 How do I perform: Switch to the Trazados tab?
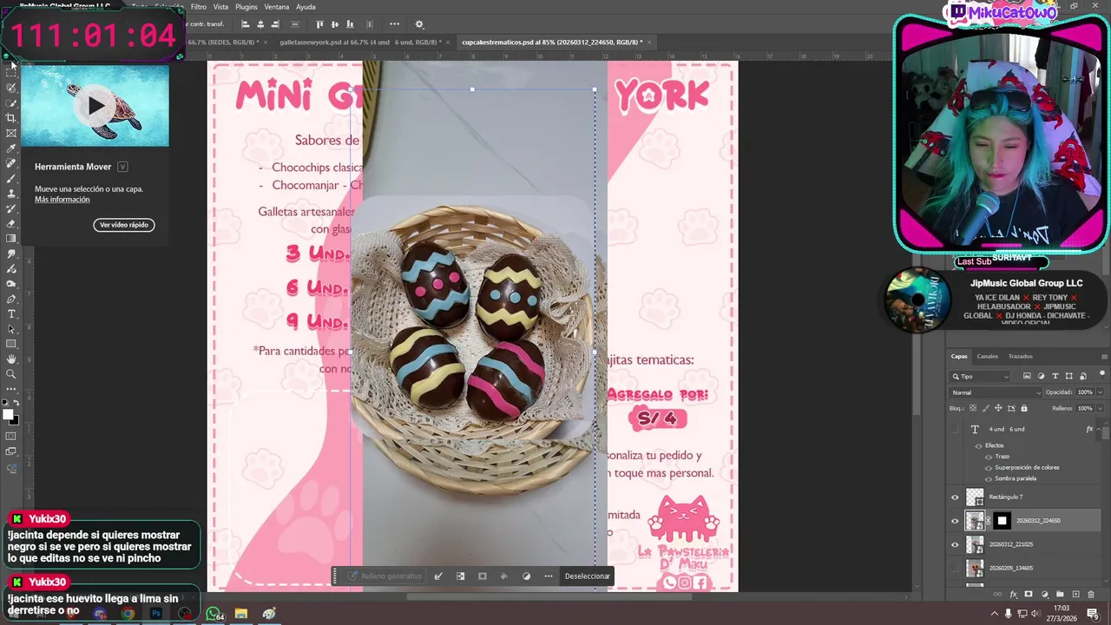(x=1021, y=356)
